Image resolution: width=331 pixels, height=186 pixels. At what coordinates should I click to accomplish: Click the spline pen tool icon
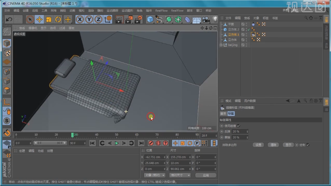pos(159,19)
